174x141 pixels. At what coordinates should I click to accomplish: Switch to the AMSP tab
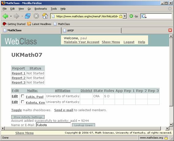pyautogui.click(x=91, y=31)
